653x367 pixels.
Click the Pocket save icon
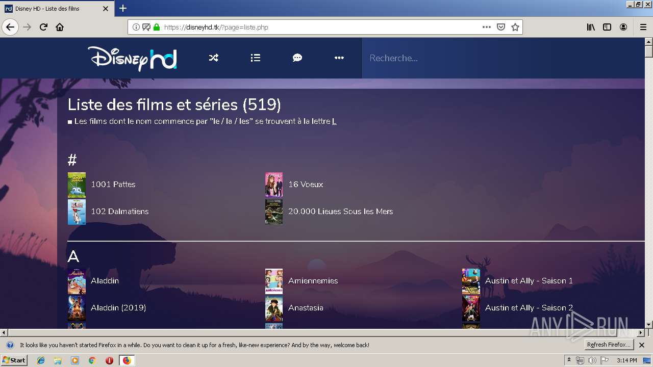tap(501, 27)
